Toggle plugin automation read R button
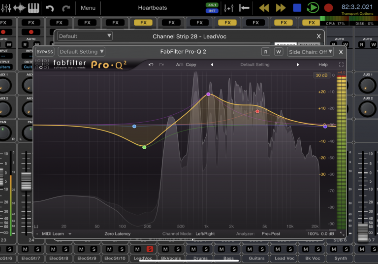378x264 pixels. (266, 52)
